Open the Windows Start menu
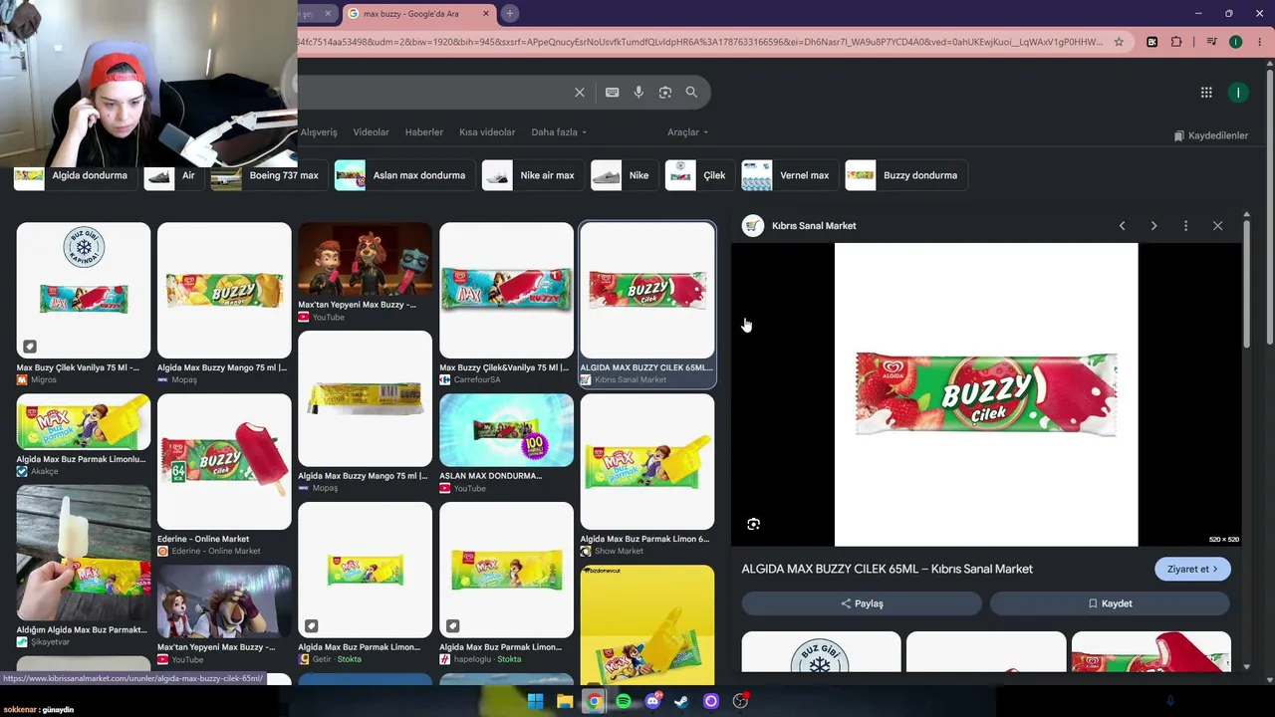The height and width of the screenshot is (717, 1275). pyautogui.click(x=535, y=701)
